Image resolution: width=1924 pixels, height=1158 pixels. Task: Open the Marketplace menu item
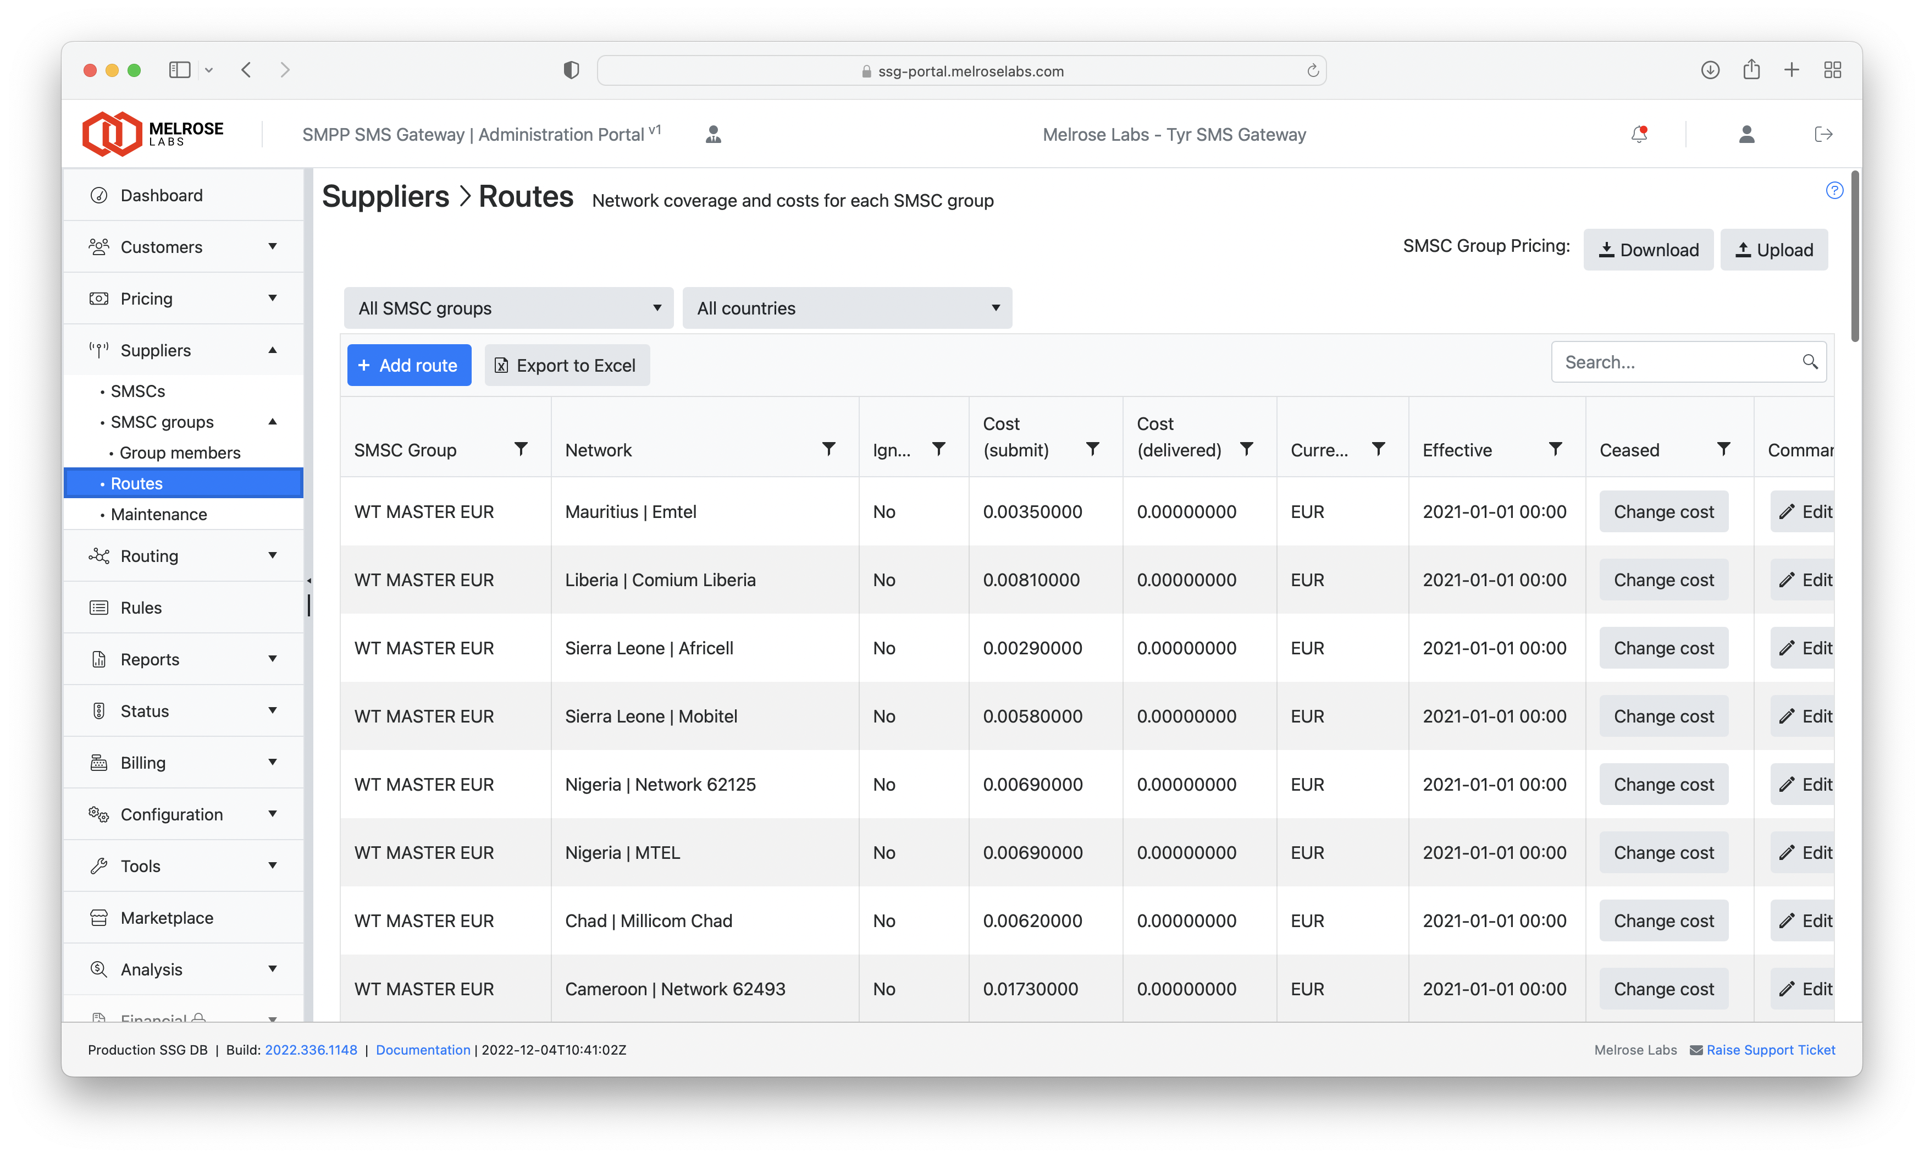click(183, 918)
